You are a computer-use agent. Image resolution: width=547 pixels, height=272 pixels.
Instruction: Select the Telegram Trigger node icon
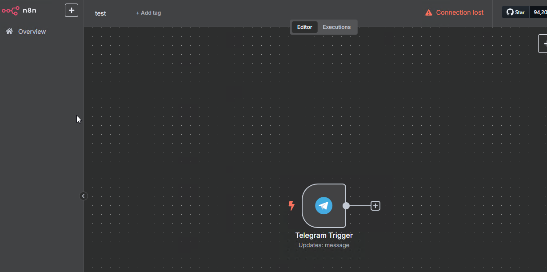(324, 206)
